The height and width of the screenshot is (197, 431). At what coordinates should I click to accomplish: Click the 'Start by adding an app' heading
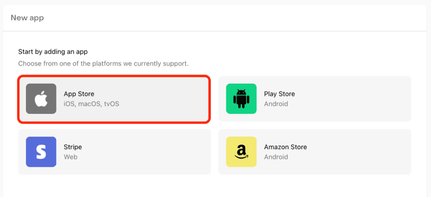point(53,52)
